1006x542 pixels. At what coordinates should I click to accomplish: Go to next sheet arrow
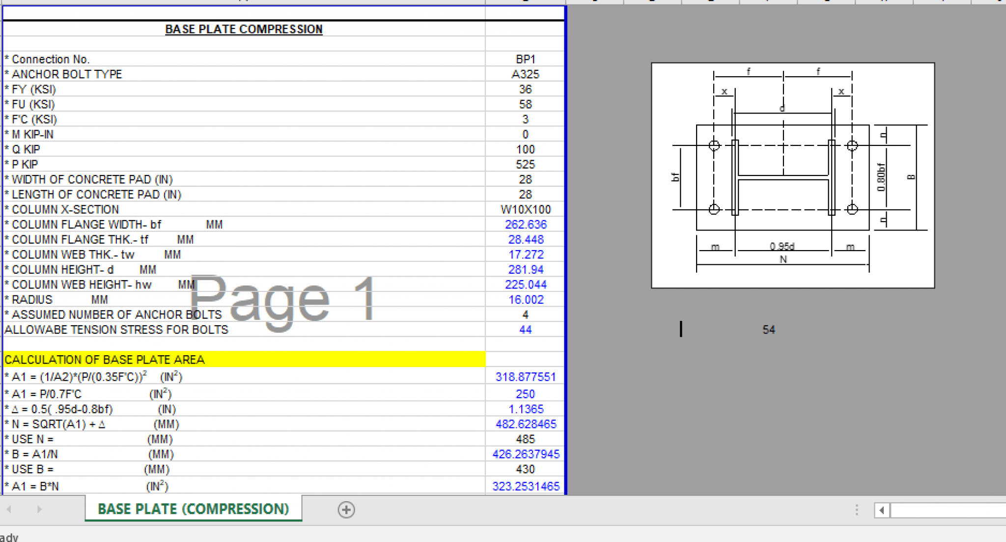[39, 509]
